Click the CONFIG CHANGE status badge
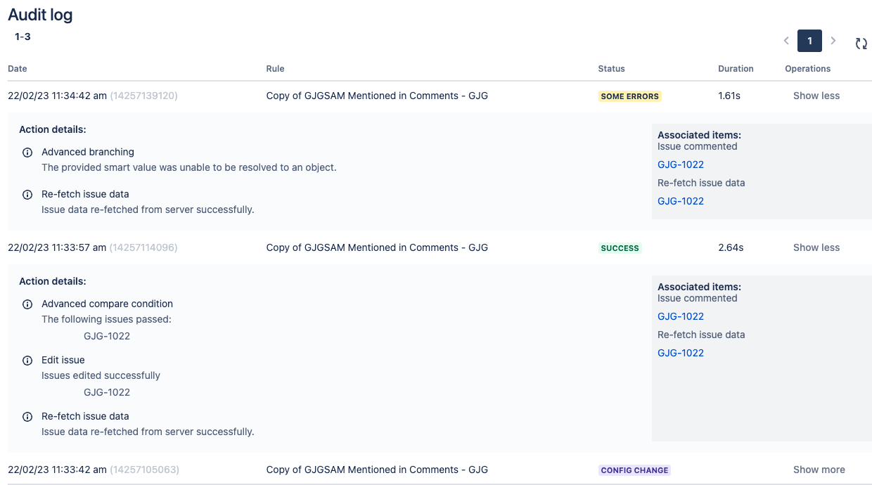This screenshot has width=872, height=485. point(634,470)
